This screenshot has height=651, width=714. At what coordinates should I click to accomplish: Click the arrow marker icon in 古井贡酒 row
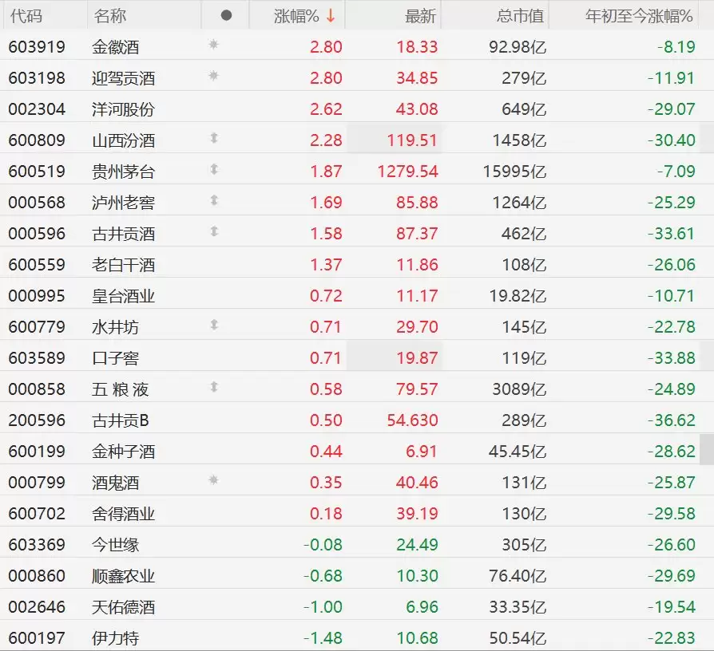coord(214,231)
